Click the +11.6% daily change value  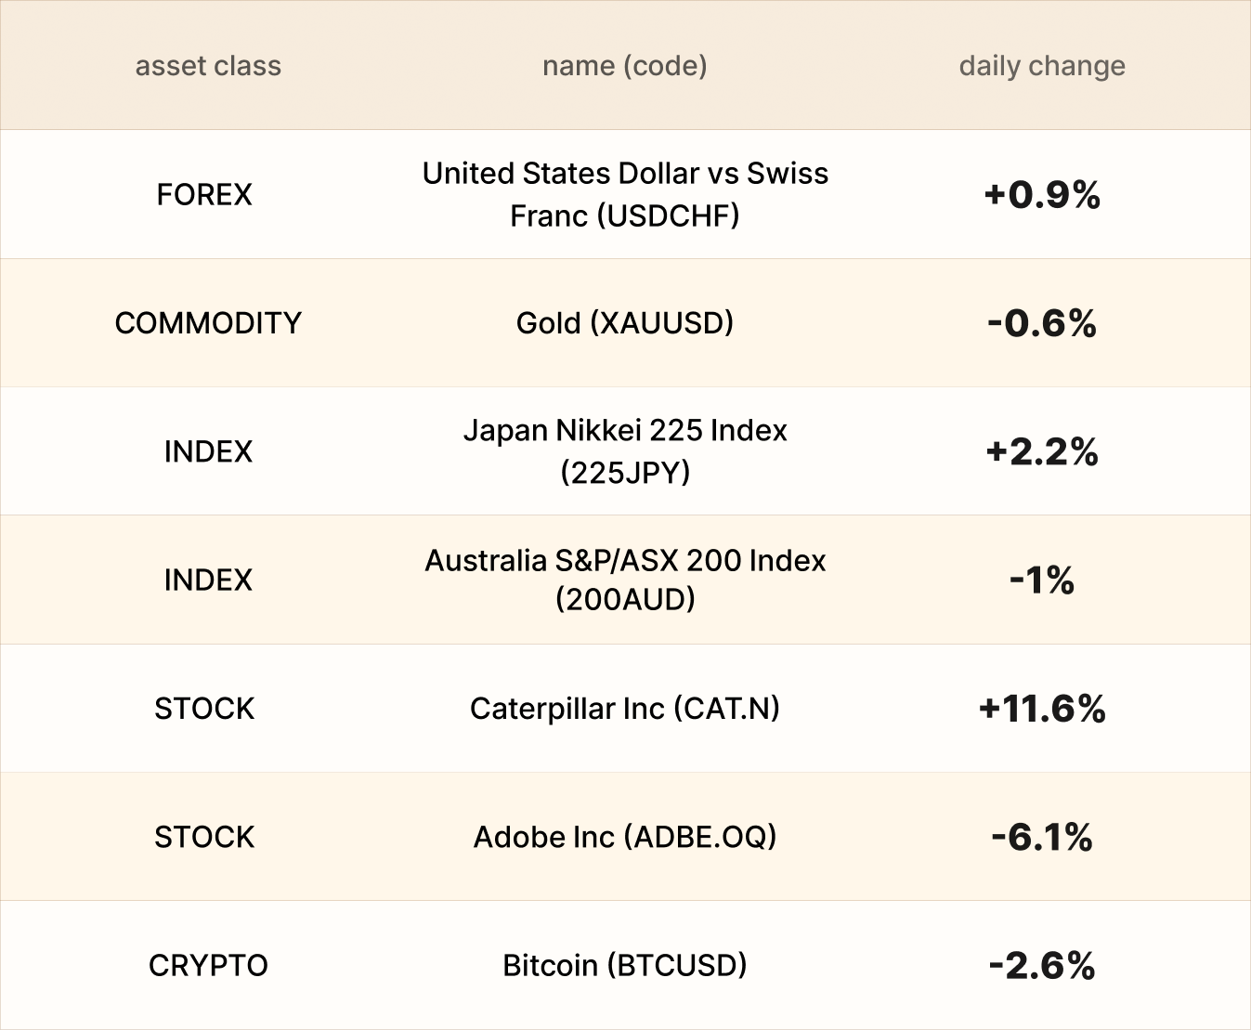(x=1042, y=709)
